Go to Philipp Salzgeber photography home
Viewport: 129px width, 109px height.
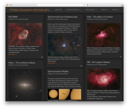pyautogui.click(x=30, y=10)
